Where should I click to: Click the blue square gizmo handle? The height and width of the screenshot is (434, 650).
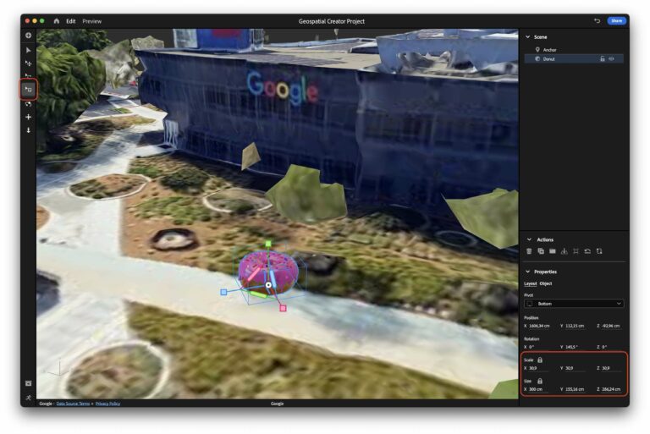[223, 292]
